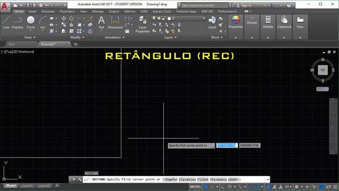Expand the Block panel
The image size is (339, 191).
pos(217,37)
